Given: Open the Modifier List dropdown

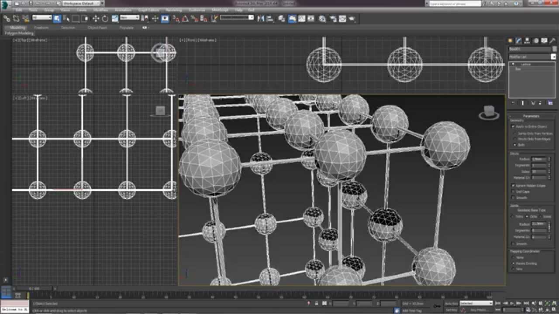Looking at the screenshot, I should (x=532, y=57).
